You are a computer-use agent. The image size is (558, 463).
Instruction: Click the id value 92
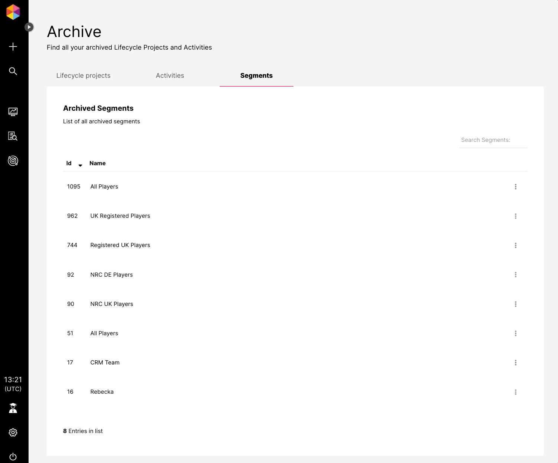click(70, 275)
